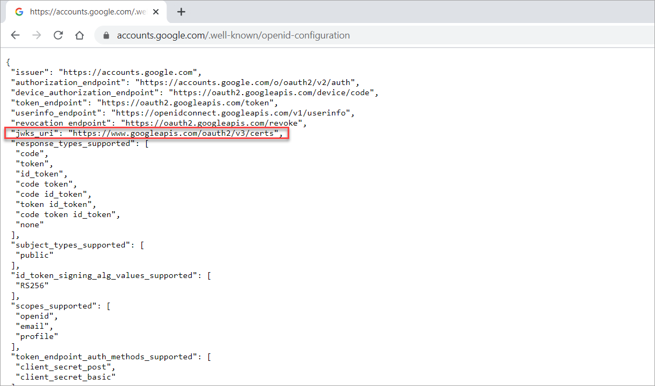Click Google favicon on the tab
655x386 pixels.
click(19, 11)
